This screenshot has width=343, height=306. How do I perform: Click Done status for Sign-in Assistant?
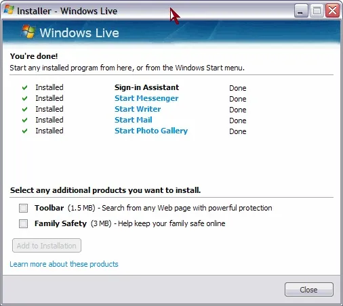(238, 88)
